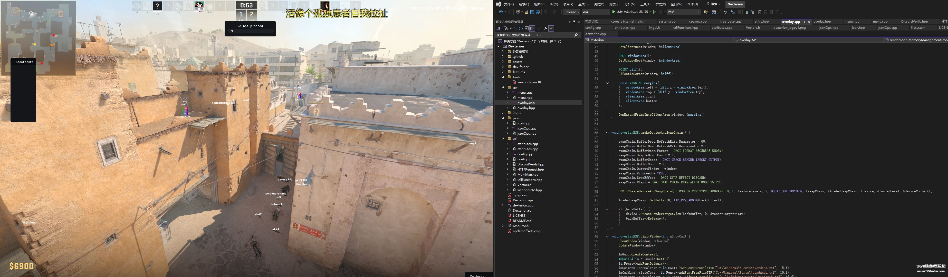Click the find in files folder icon
Viewport: 948px width, 277px height.
click(x=706, y=12)
